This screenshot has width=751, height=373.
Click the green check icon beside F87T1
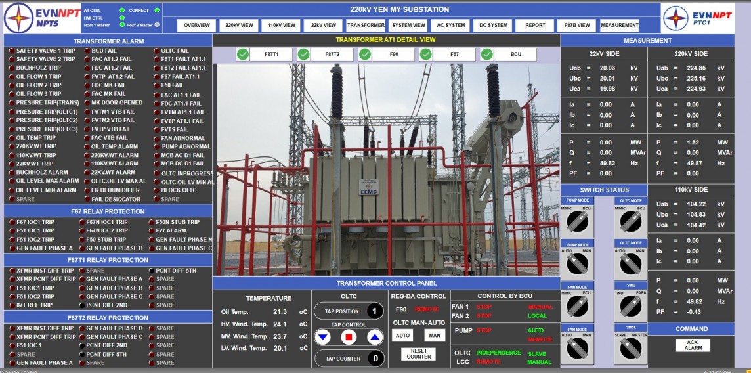coord(243,54)
